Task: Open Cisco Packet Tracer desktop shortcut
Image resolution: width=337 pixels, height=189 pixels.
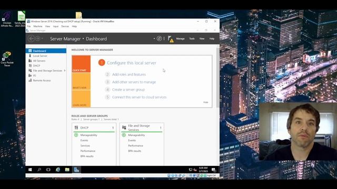Action: (x=7, y=59)
